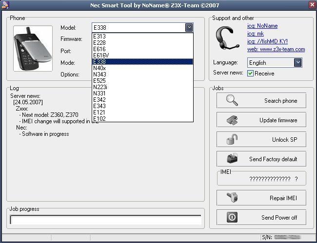This screenshot has width=317, height=243.
Task: Select model E343 from the list
Action: [142, 106]
